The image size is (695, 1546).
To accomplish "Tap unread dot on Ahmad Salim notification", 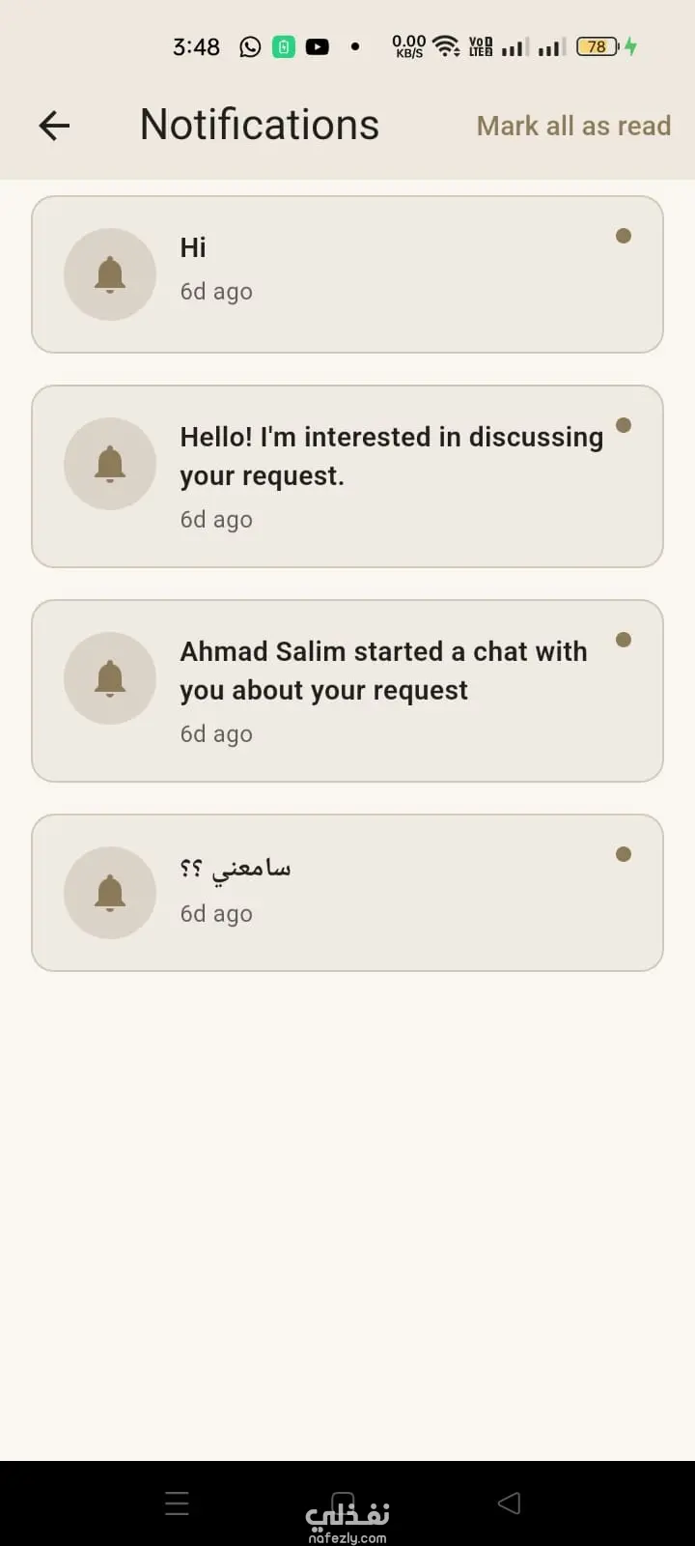I will pyautogui.click(x=624, y=640).
